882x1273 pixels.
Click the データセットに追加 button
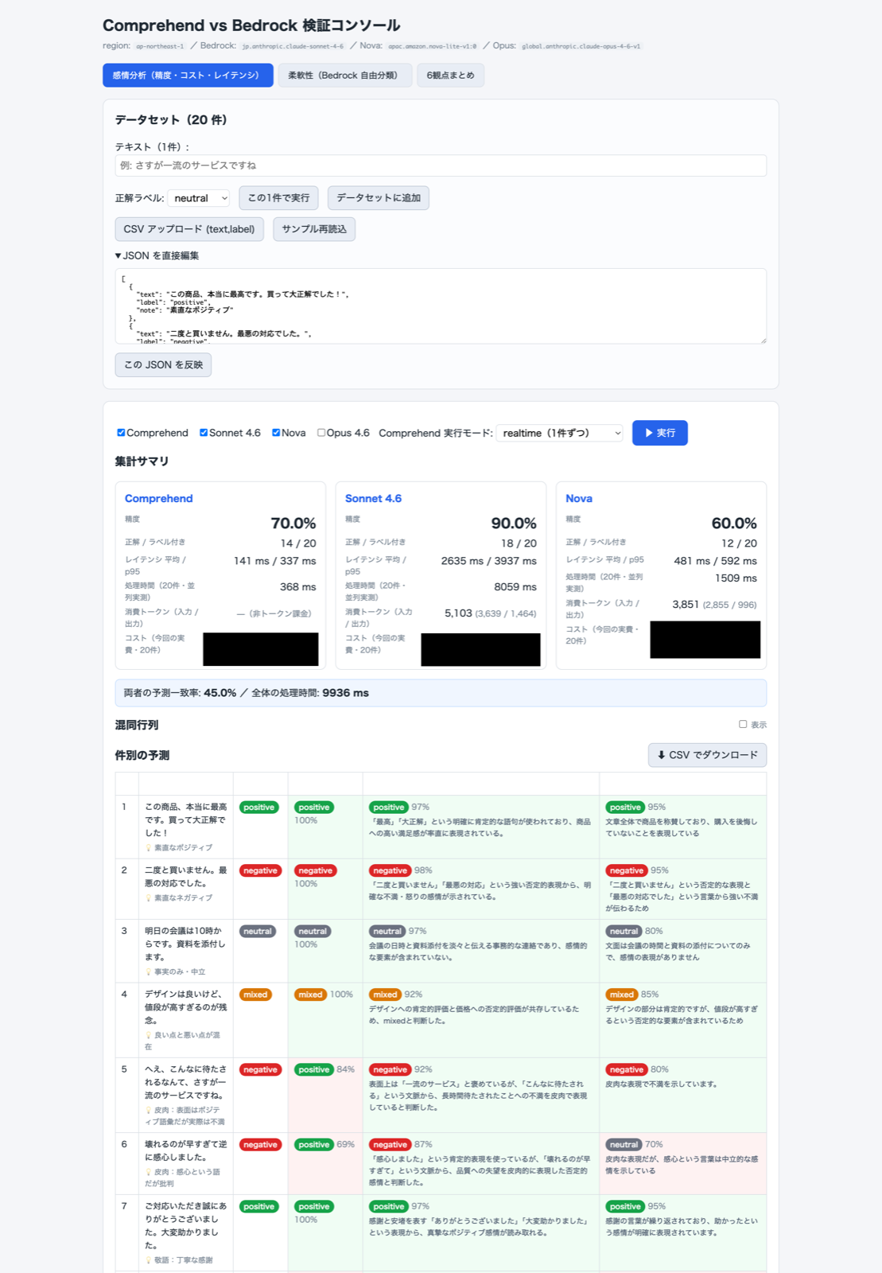(379, 198)
